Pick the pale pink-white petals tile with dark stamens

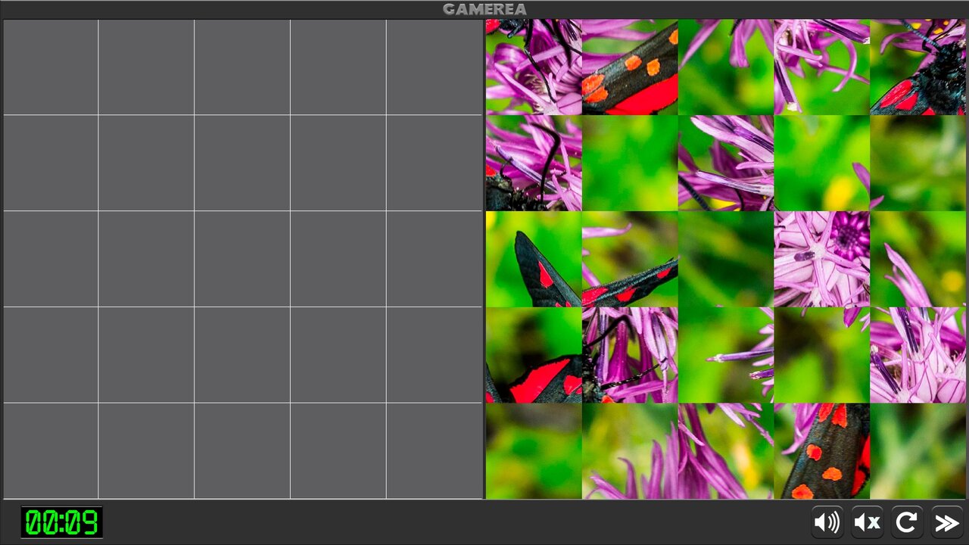coord(918,355)
